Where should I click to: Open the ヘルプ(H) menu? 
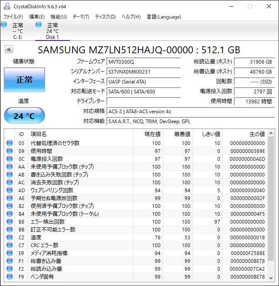coord(131,17)
